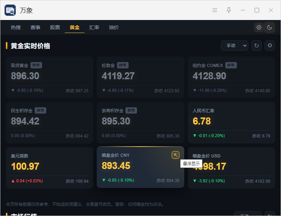Click the 人民币汇率 card
Screen dimensions: 281x216
[231, 123]
